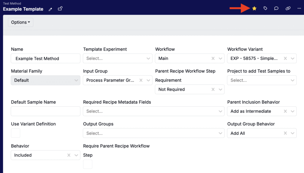Clear the Input Group selected value
Viewport: 304px width, 173px height.
pyautogui.click(x=141, y=80)
